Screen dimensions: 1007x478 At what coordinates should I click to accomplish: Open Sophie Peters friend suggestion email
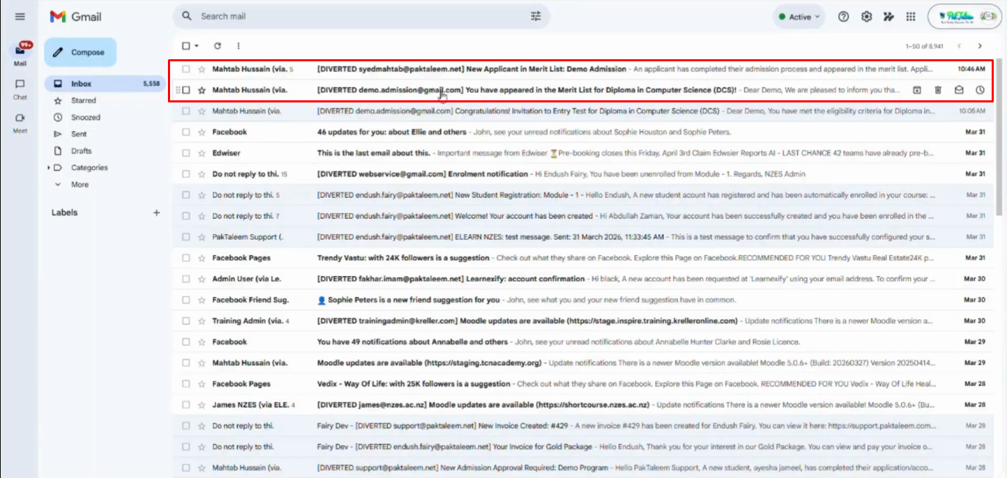tap(583, 300)
